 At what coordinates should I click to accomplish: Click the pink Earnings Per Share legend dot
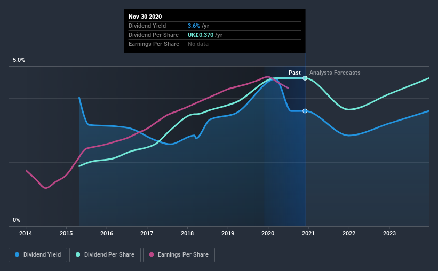tap(152, 254)
